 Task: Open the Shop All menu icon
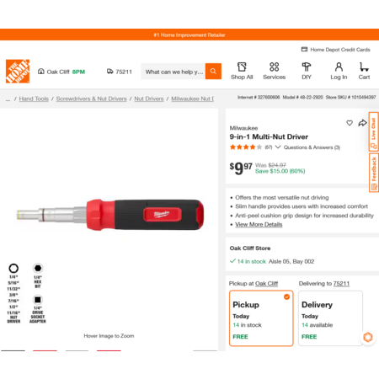[x=242, y=67]
